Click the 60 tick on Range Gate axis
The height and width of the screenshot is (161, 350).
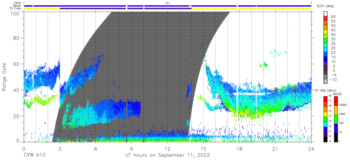pos(17,64)
